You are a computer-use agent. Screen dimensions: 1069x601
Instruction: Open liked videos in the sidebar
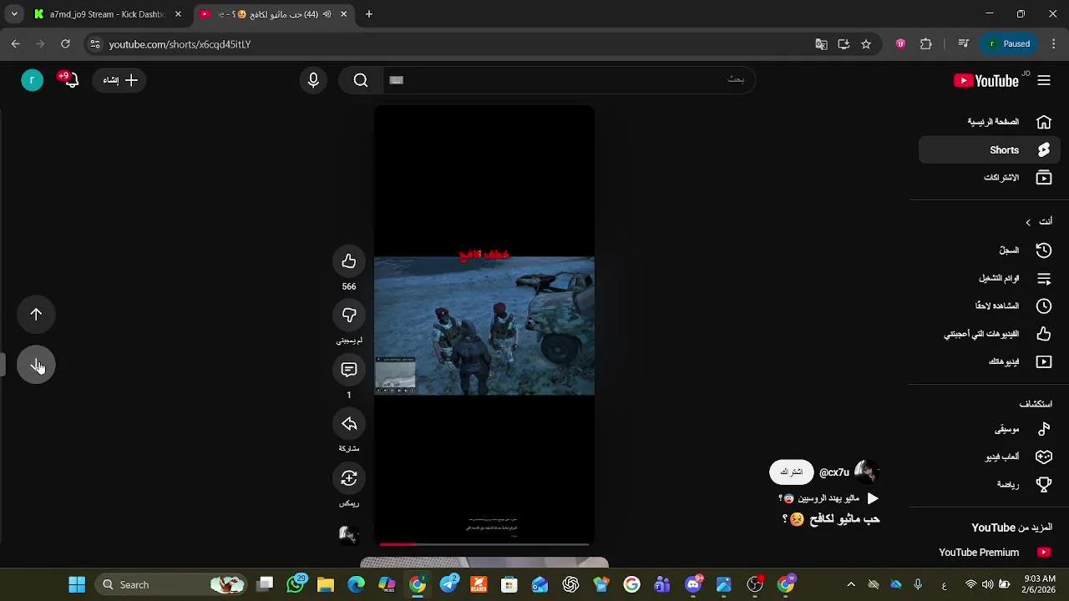click(x=990, y=334)
